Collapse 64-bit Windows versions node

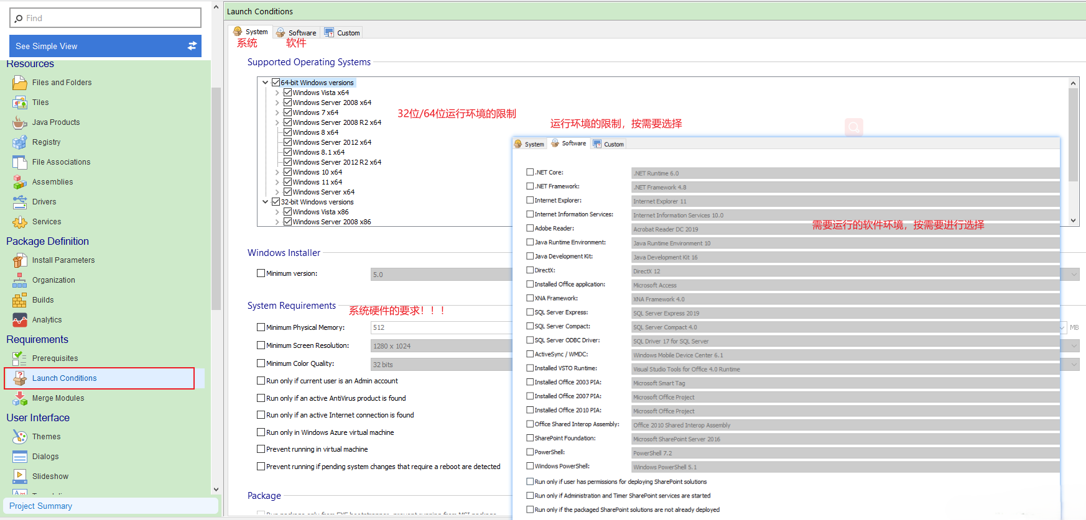click(x=266, y=83)
